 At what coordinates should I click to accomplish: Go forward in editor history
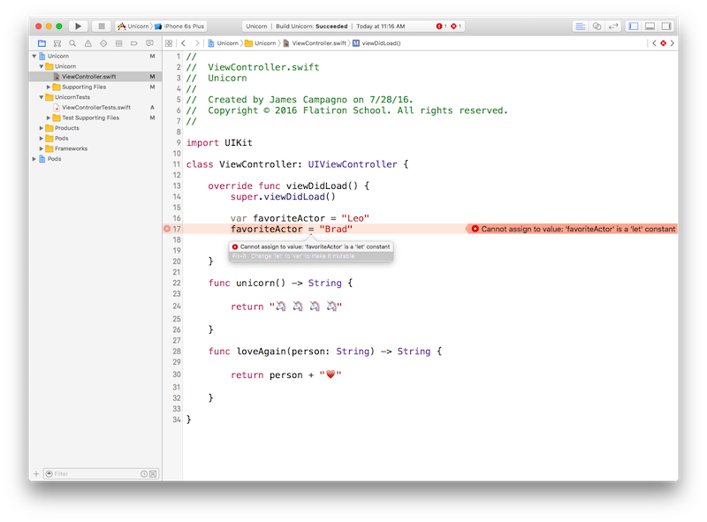(197, 43)
